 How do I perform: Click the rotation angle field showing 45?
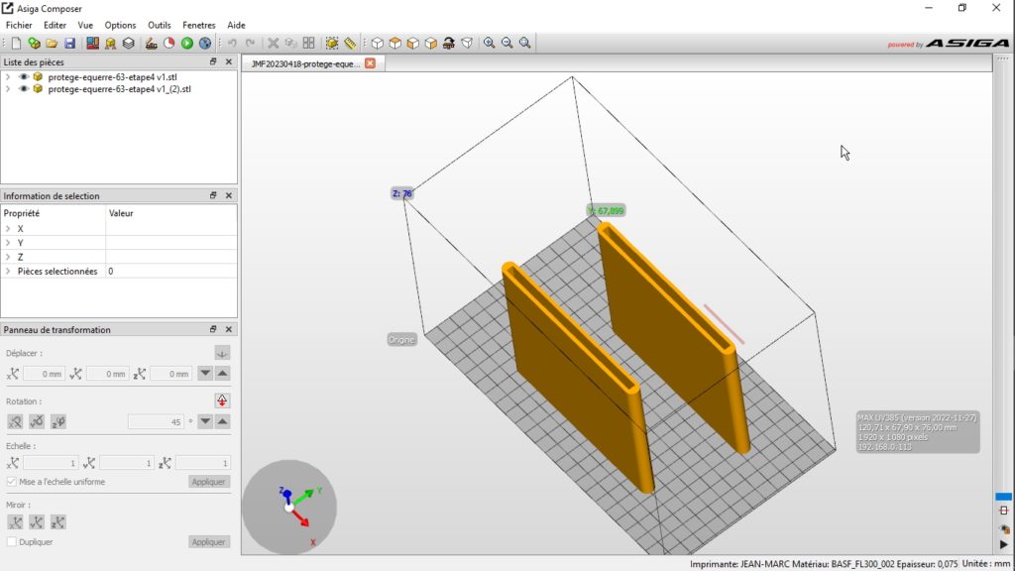(x=156, y=421)
